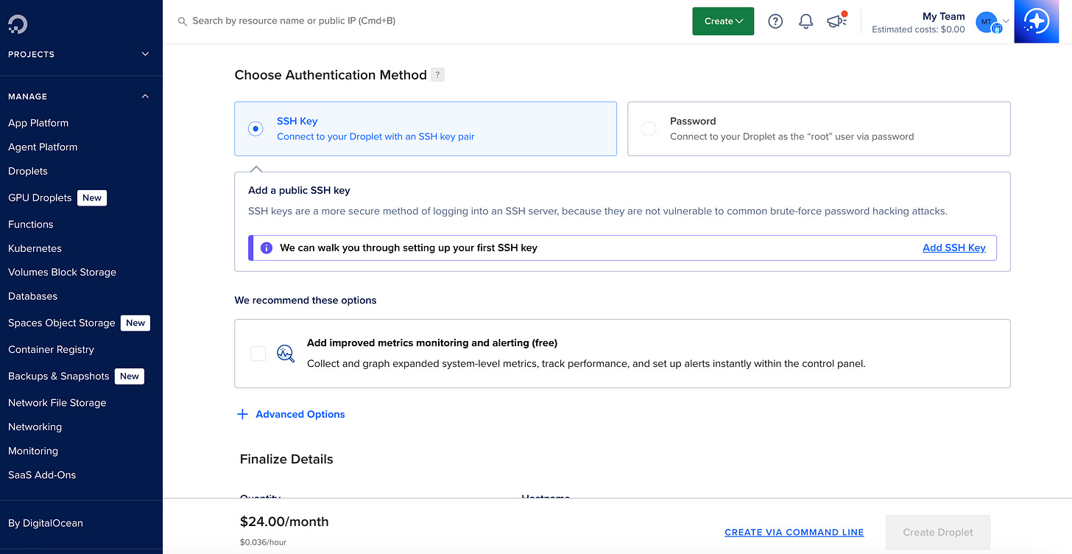
Task: Open the sparkle assistant icon
Action: [x=1036, y=21]
